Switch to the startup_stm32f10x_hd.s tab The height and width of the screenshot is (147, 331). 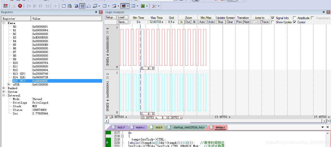[x=187, y=127]
